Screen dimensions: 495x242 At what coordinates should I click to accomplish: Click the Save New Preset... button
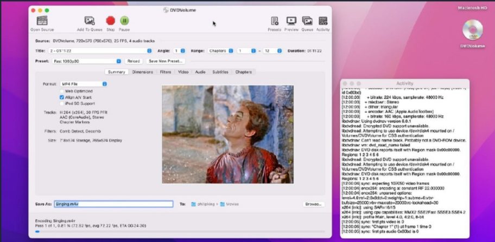[x=166, y=61]
